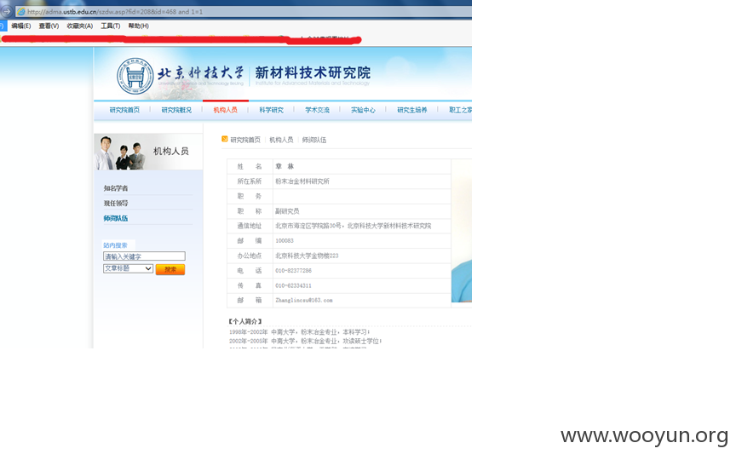Viewport: 736px width, 460px height.
Task: Click the email address Zhanglincsu@163.com
Action: click(304, 301)
